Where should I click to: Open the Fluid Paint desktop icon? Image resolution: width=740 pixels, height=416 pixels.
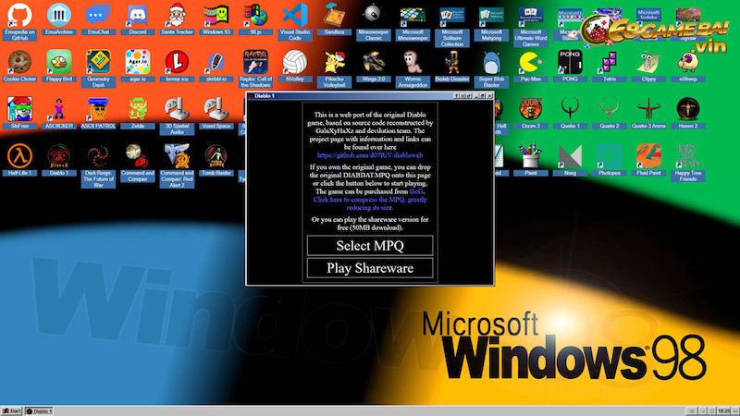[647, 154]
